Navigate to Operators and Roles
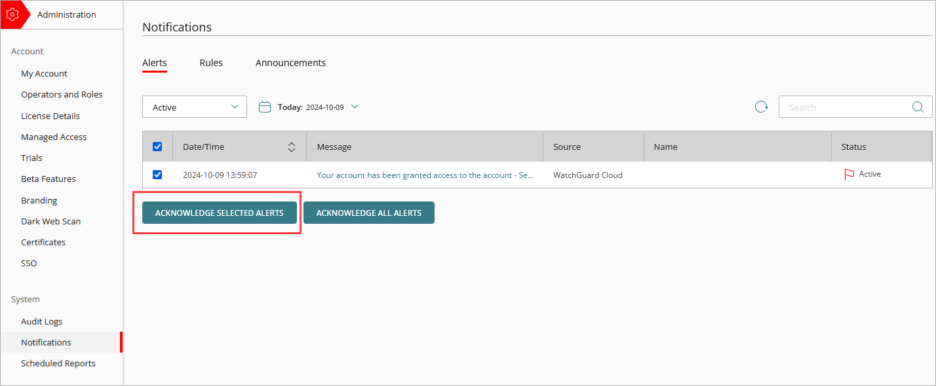 pyautogui.click(x=62, y=94)
